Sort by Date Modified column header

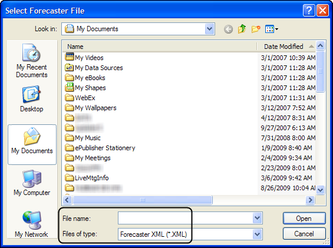point(286,47)
